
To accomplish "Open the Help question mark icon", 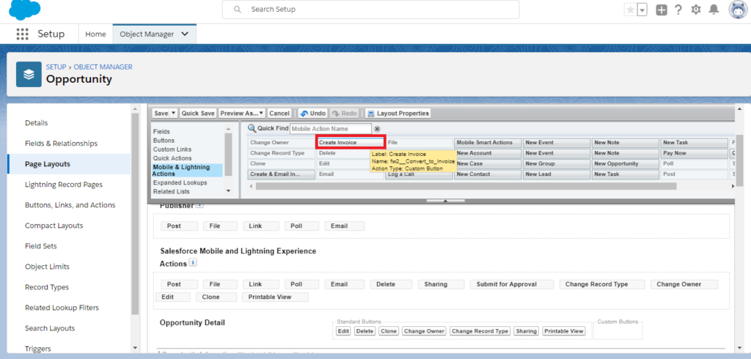I will click(x=678, y=10).
